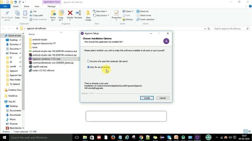Collapse the ribbon with the chevron
The width and height of the screenshot is (252, 141).
[x=246, y=6]
